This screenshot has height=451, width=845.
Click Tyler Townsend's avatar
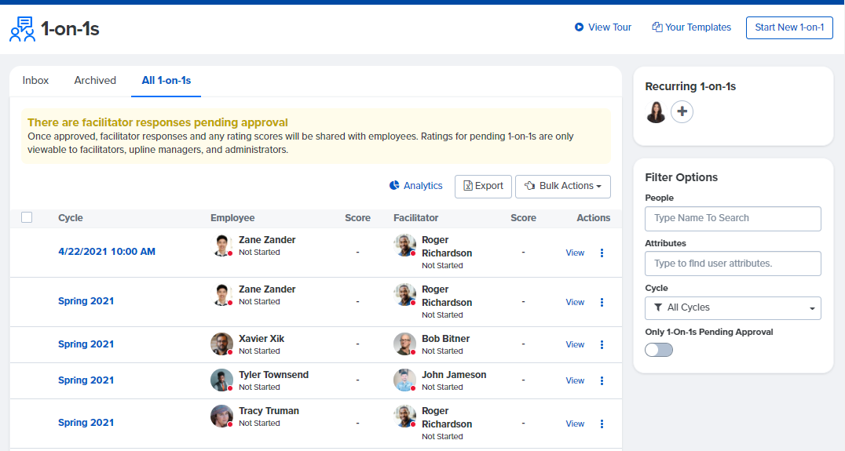point(221,380)
